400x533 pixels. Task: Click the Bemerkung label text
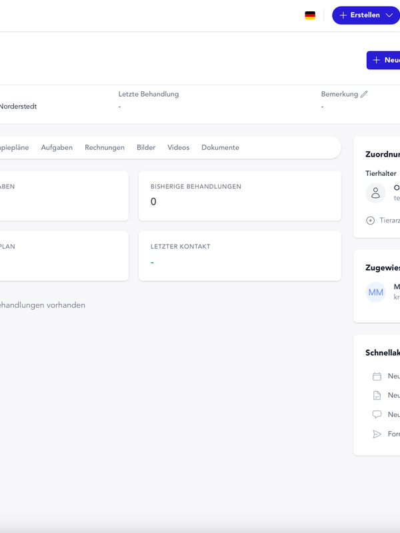(x=339, y=94)
